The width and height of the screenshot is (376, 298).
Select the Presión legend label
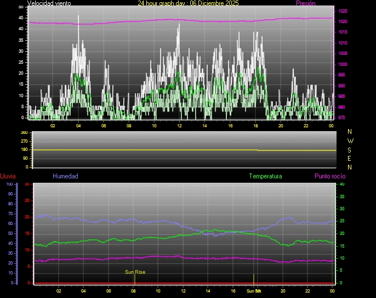coord(305,3)
